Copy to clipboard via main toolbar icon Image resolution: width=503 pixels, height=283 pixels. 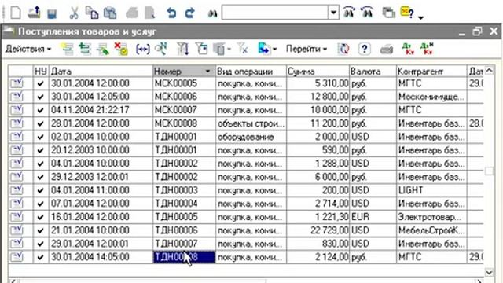[x=92, y=13]
